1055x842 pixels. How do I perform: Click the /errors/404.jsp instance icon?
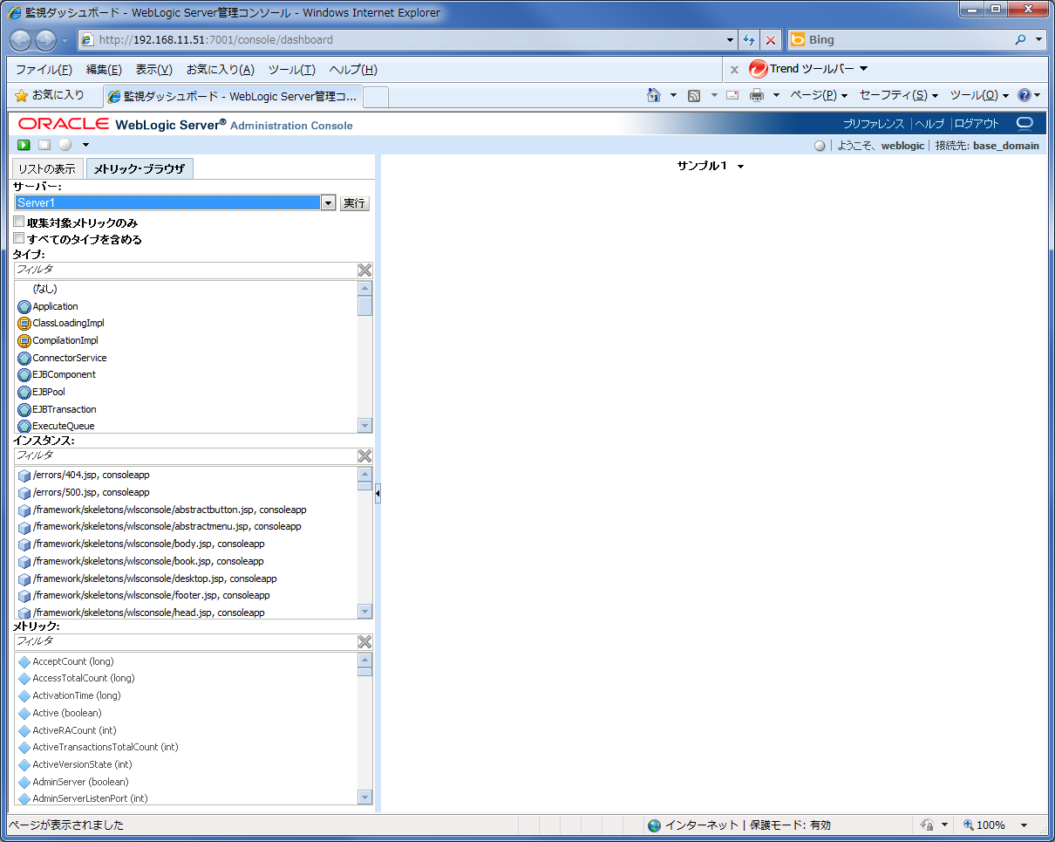pos(24,476)
